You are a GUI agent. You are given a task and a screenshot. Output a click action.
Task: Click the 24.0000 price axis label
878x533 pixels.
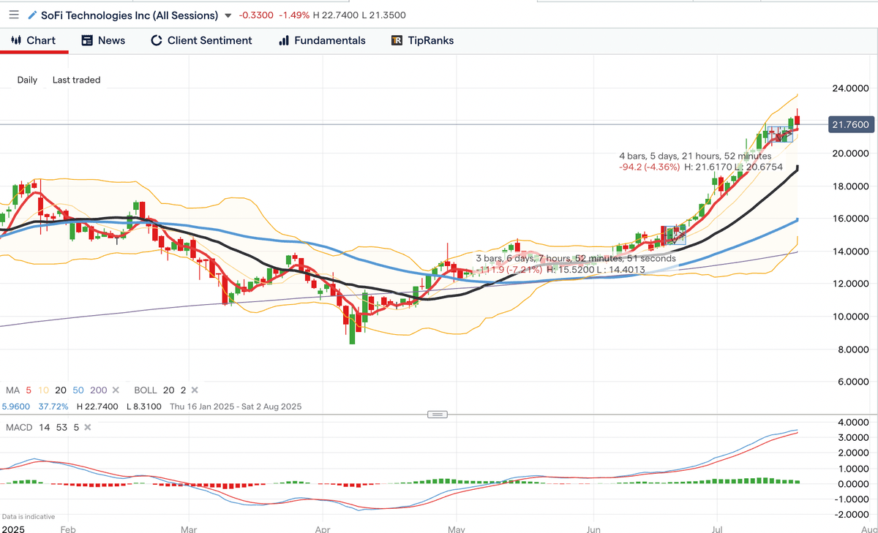[851, 88]
